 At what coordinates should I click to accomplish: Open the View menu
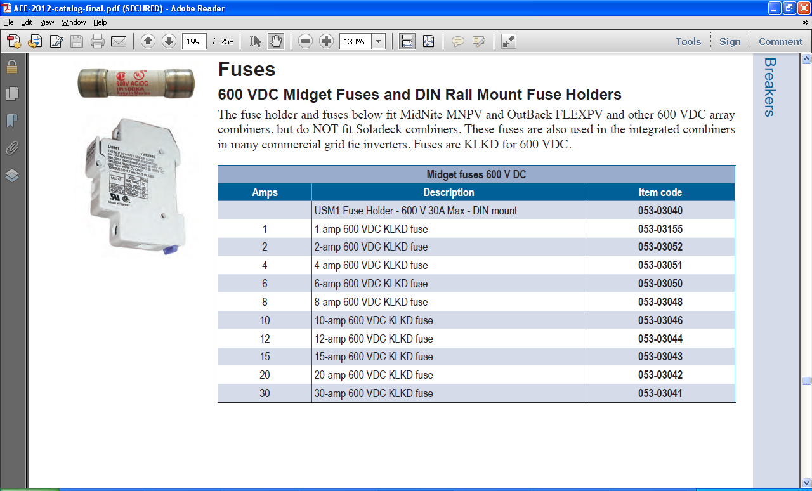click(x=47, y=22)
